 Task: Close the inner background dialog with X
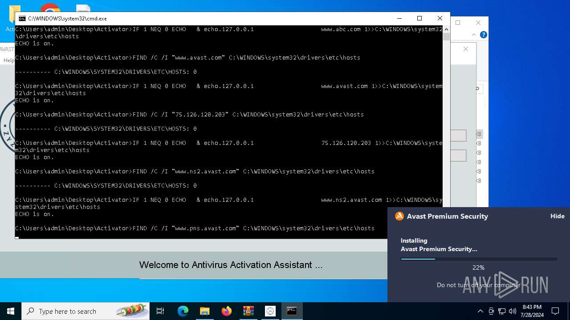466,49
